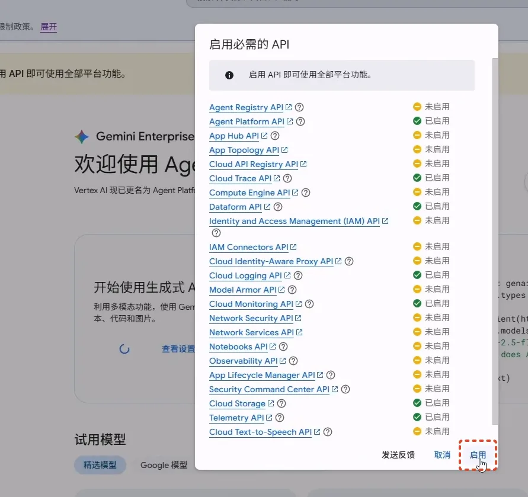Open help for Cloud Logging API

pyautogui.click(x=298, y=275)
